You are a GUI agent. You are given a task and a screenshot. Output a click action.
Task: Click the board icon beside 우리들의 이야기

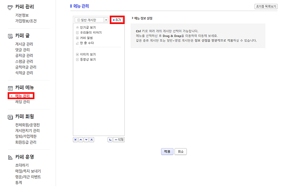pos(77,32)
